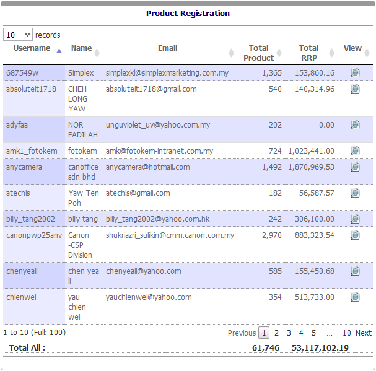Open the view icon for canonpwp25anv
Screen dimensions: 376x371
355,235
